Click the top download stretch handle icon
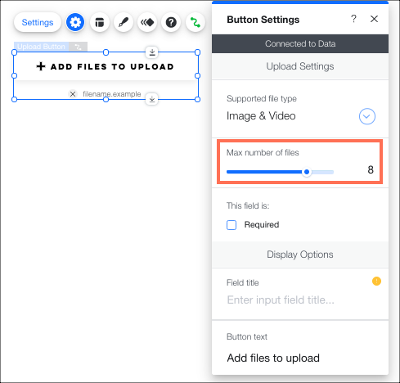 pyautogui.click(x=152, y=52)
